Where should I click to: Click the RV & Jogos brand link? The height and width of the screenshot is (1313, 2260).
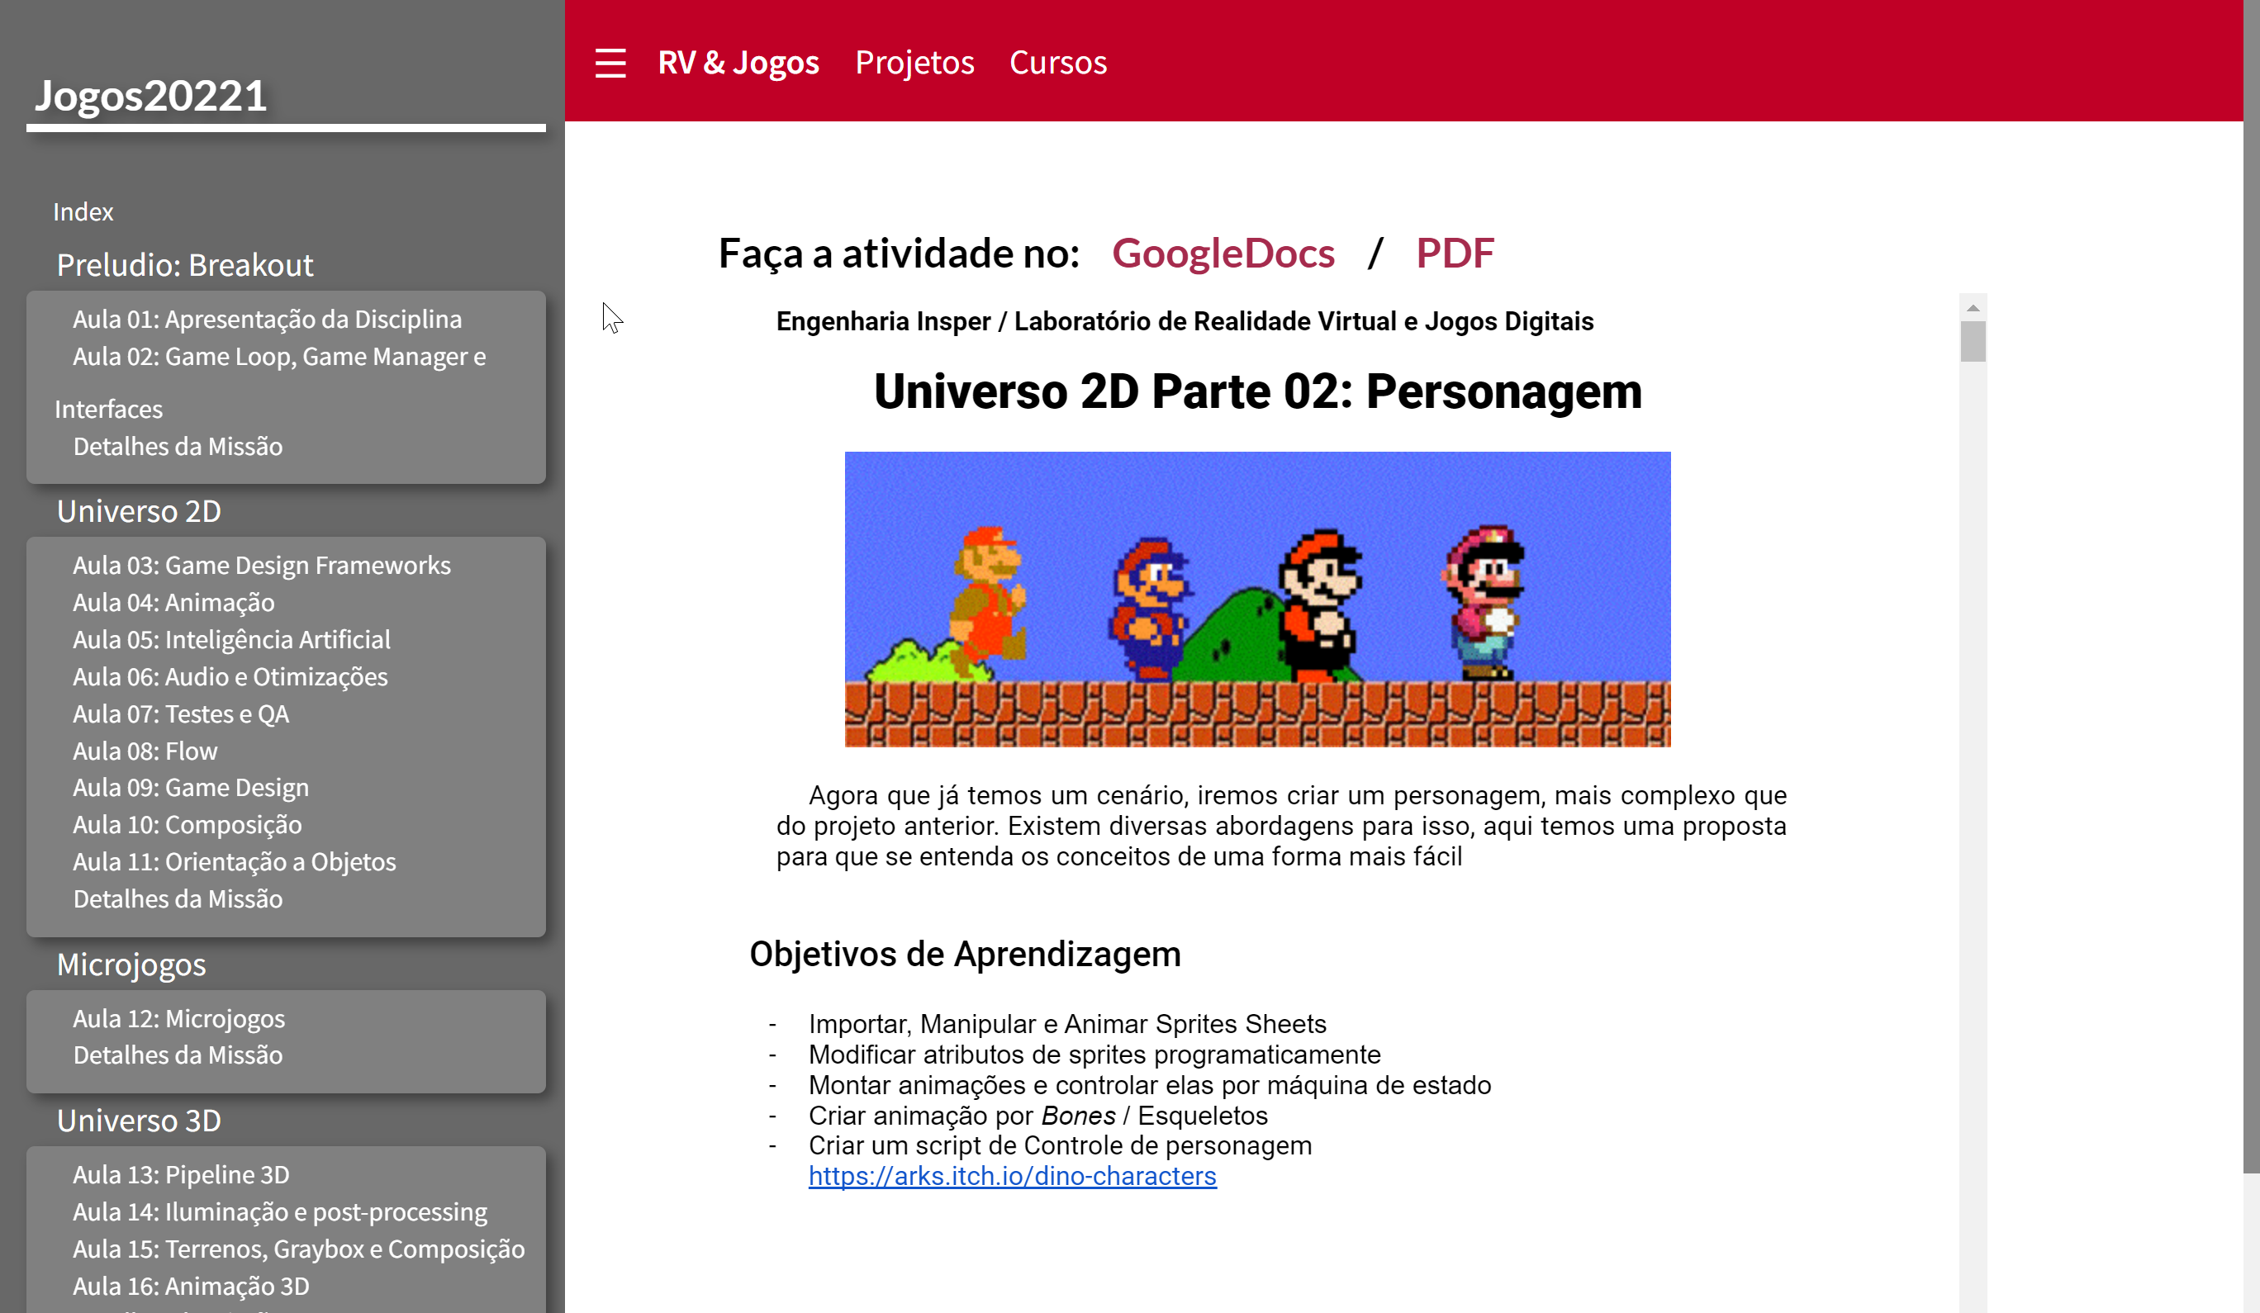click(738, 63)
